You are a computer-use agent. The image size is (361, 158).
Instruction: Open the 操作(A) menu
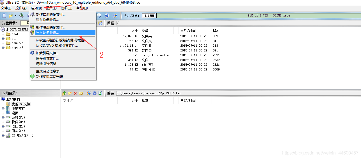pos(21,8)
